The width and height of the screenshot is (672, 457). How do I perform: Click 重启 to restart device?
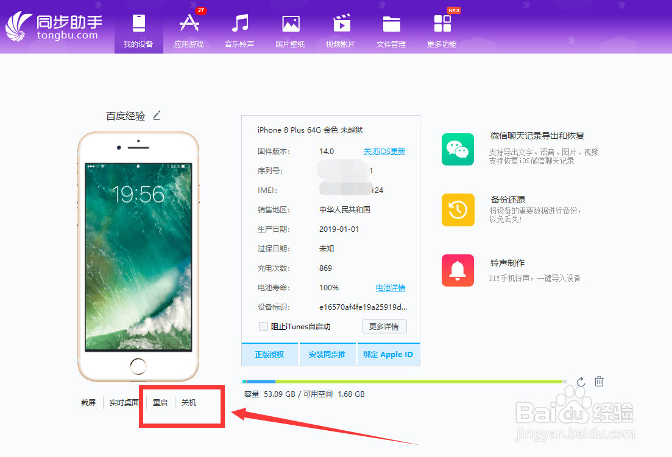tap(160, 403)
